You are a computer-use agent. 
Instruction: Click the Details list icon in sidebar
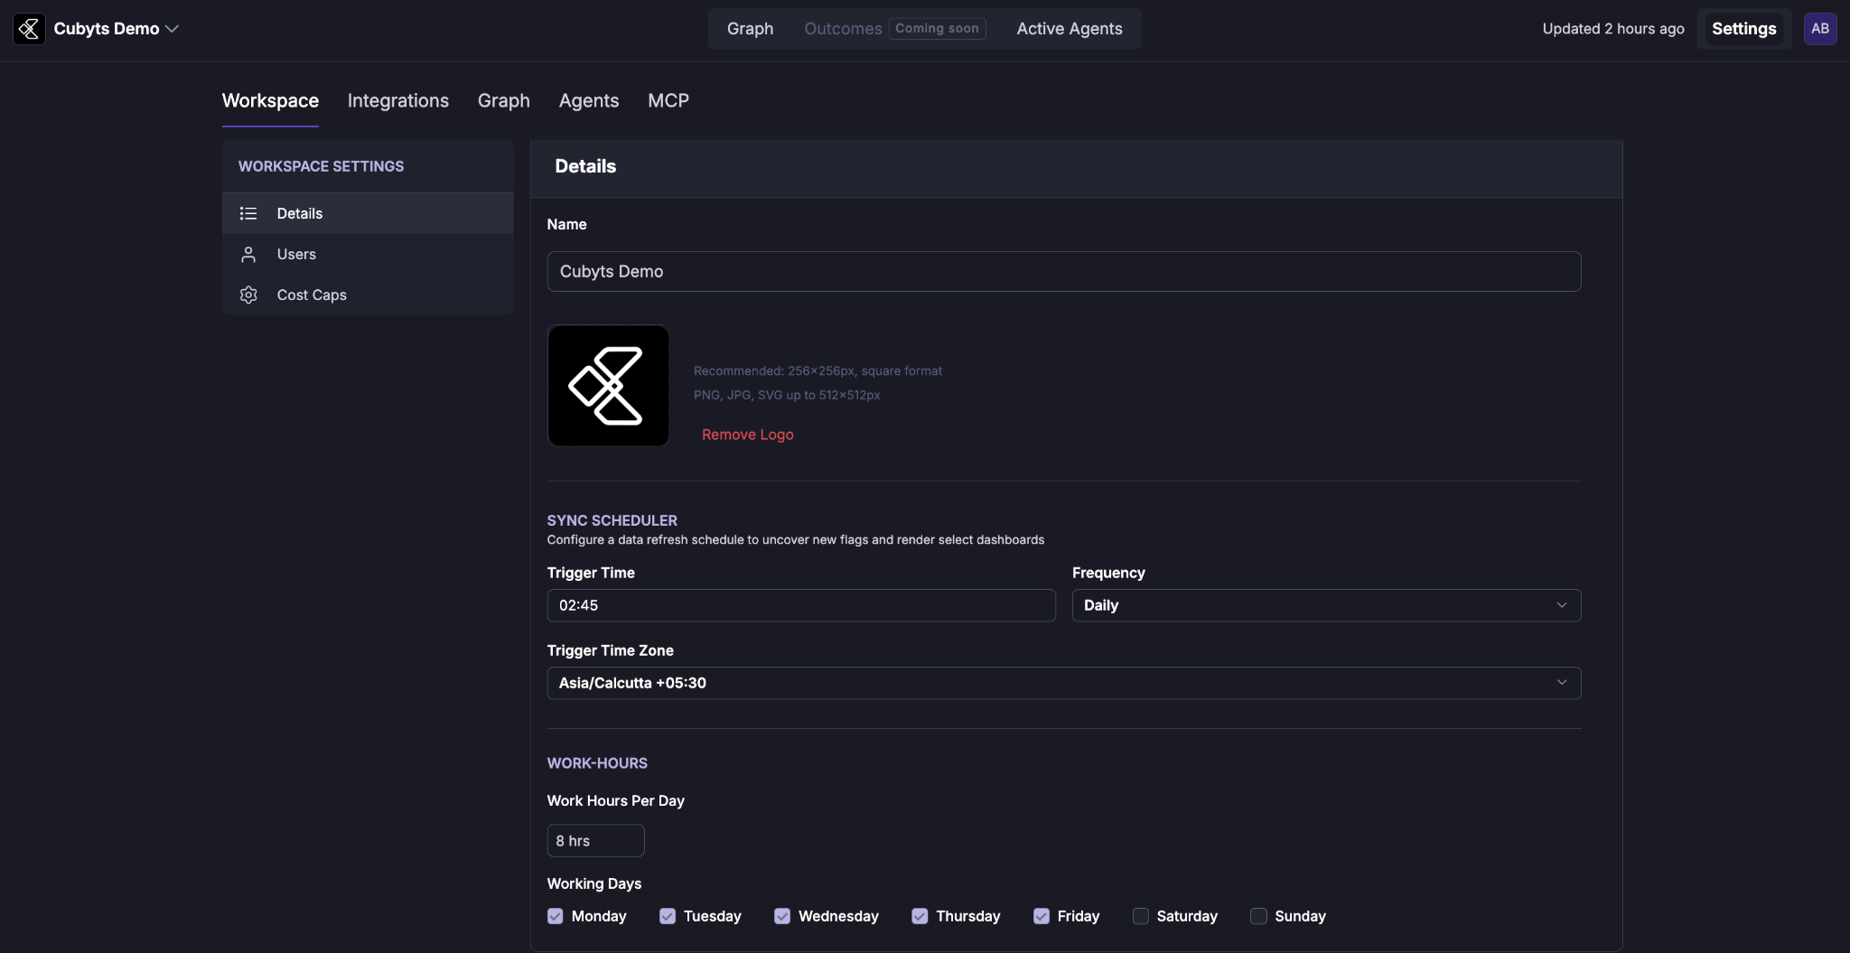pyautogui.click(x=248, y=213)
